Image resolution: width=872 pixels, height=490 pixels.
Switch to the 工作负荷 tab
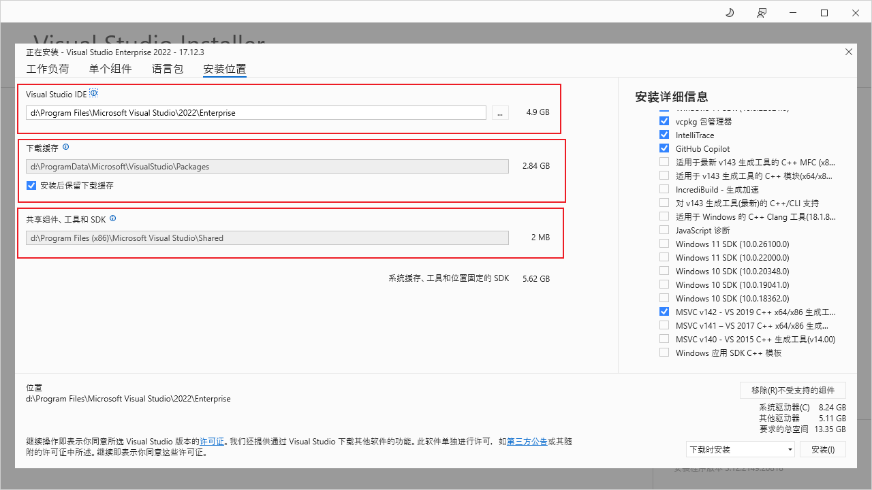(48, 69)
